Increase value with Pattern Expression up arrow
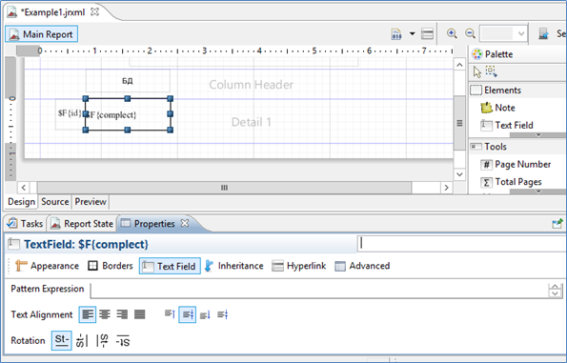Viewport: 567px width, 363px height. coord(555,287)
